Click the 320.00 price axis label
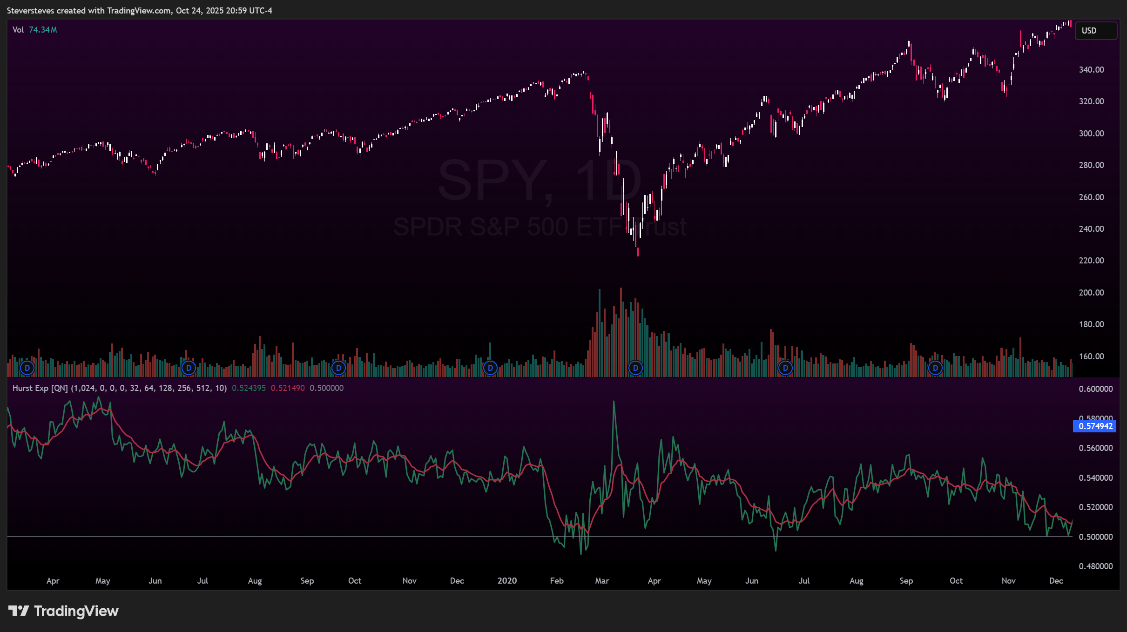 pos(1091,101)
